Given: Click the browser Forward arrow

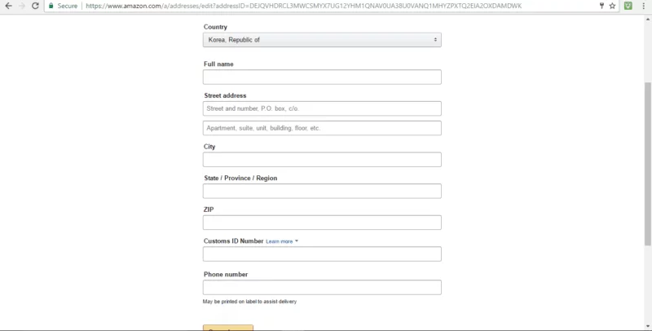Looking at the screenshot, I should pos(22,6).
